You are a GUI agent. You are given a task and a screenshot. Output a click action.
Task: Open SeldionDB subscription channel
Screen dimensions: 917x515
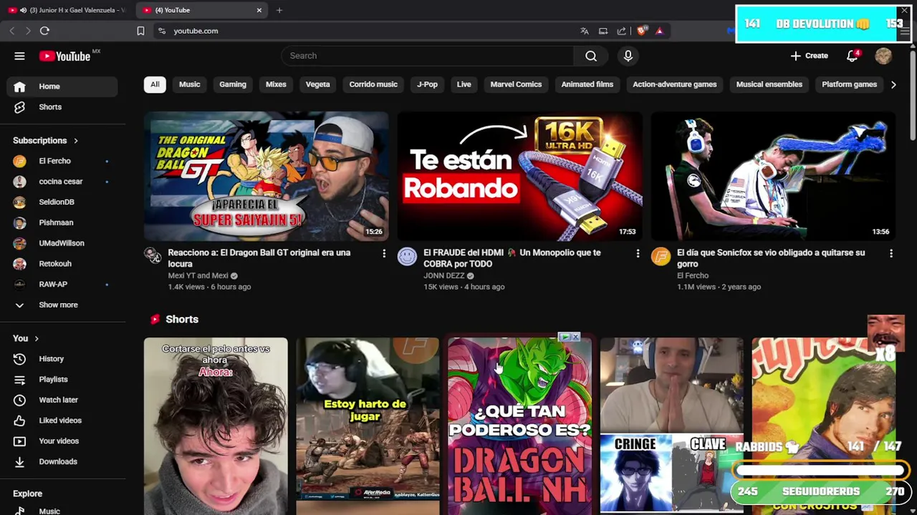coord(63,202)
